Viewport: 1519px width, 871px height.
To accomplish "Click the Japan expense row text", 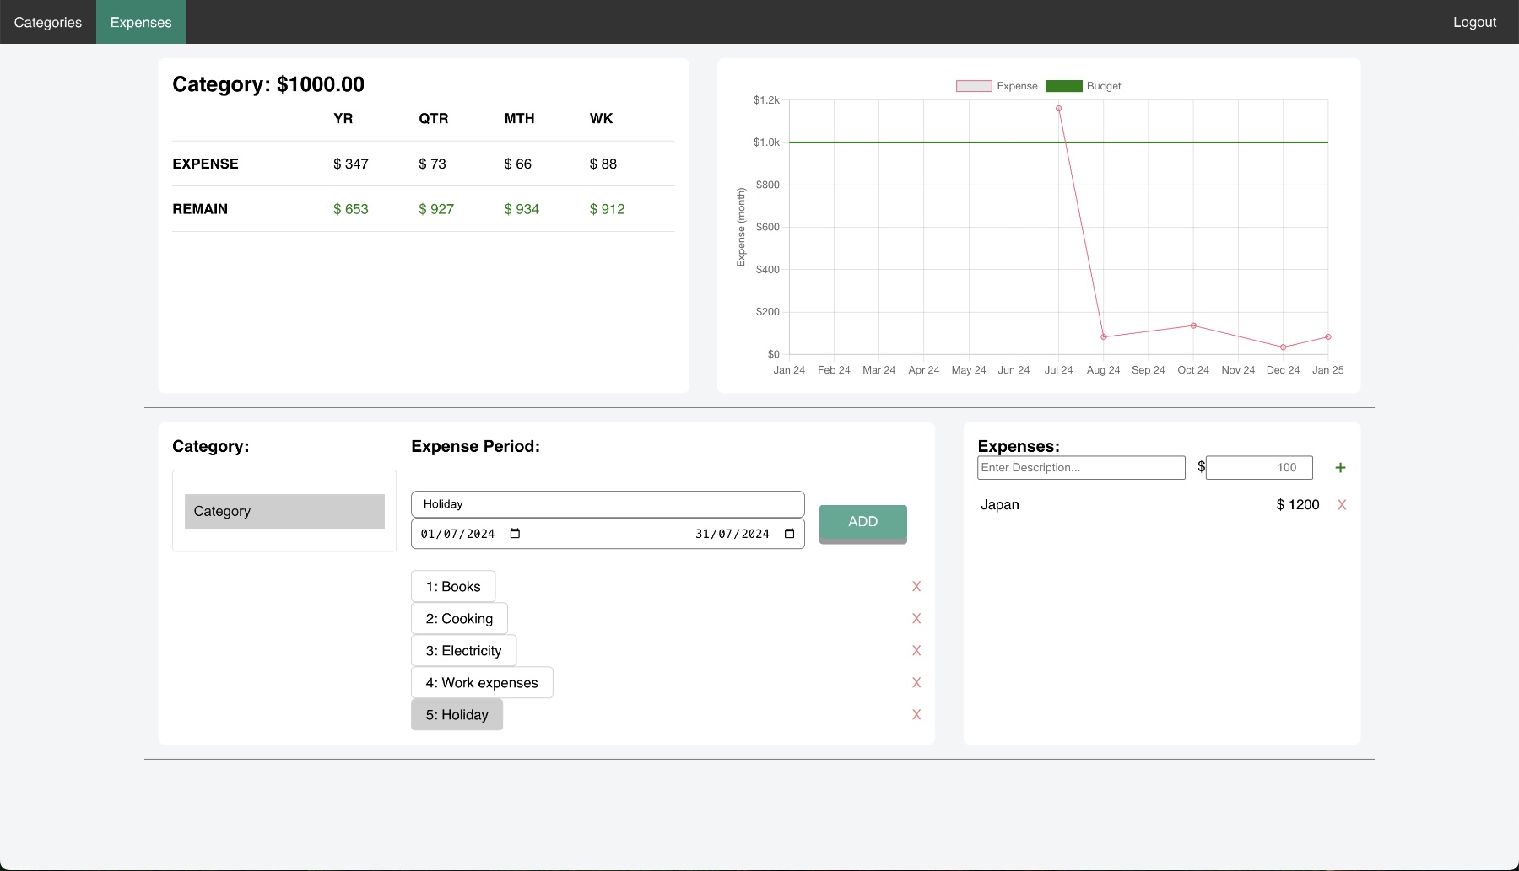I will (1000, 505).
